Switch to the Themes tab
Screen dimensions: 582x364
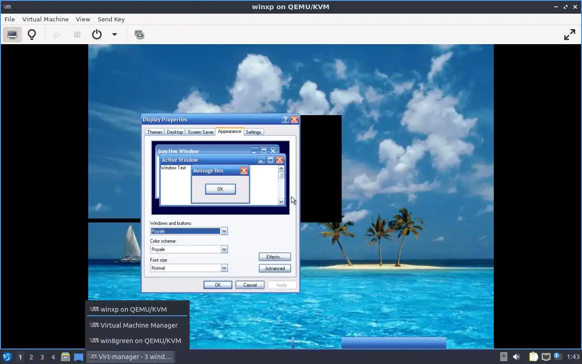point(155,132)
